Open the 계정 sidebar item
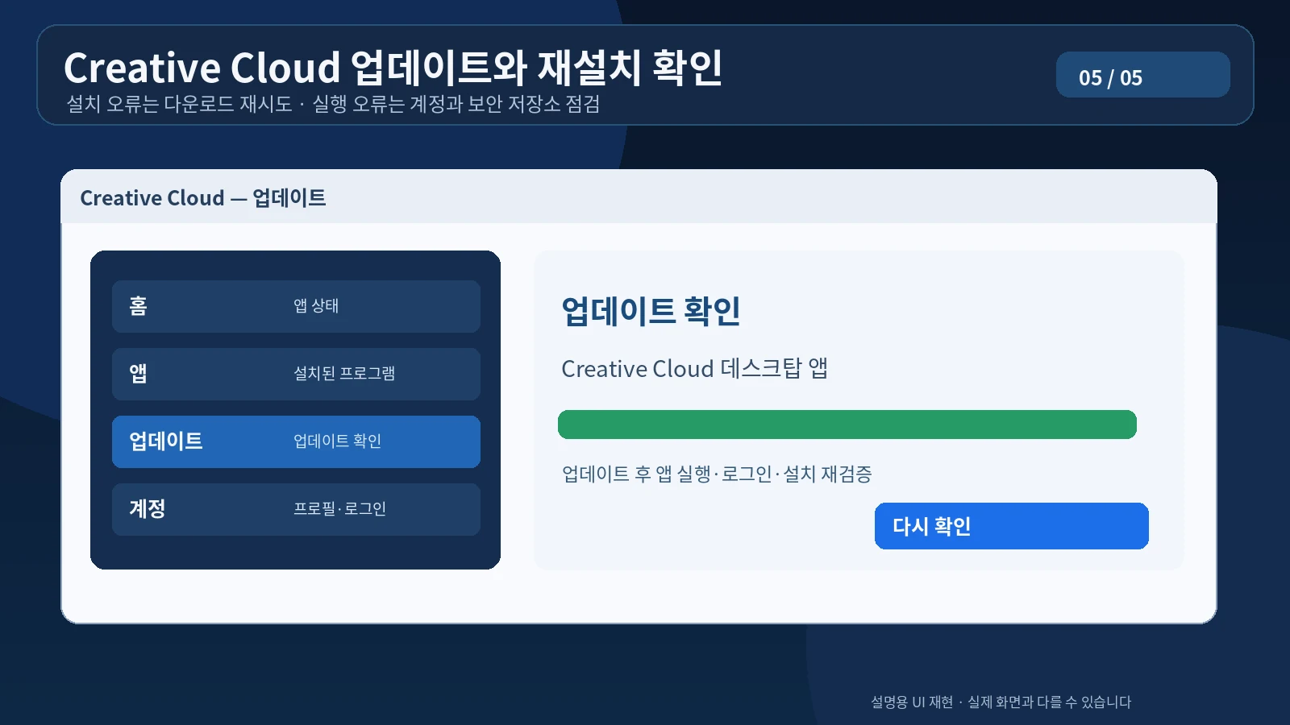This screenshot has width=1290, height=725. tap(296, 509)
